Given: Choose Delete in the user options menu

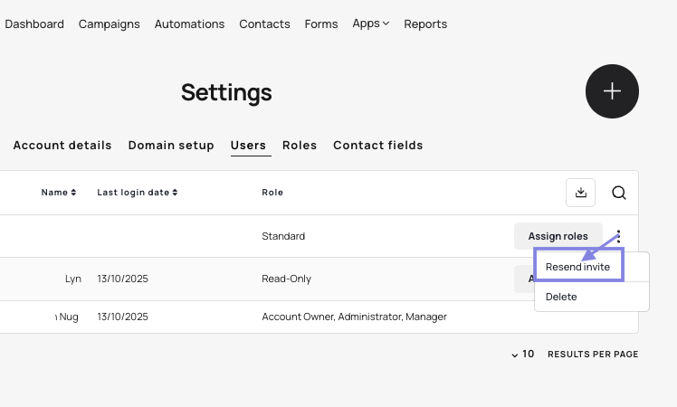Looking at the screenshot, I should point(561,297).
